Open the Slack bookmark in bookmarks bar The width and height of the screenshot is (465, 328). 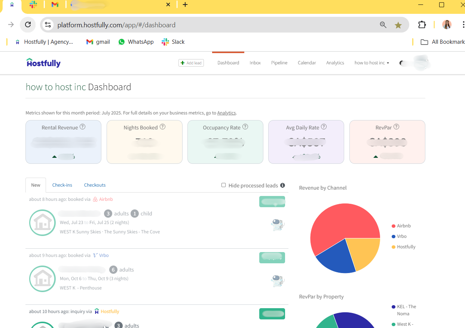point(173,42)
